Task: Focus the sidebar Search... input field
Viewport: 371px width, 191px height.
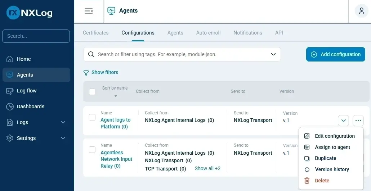Action: 36,36
